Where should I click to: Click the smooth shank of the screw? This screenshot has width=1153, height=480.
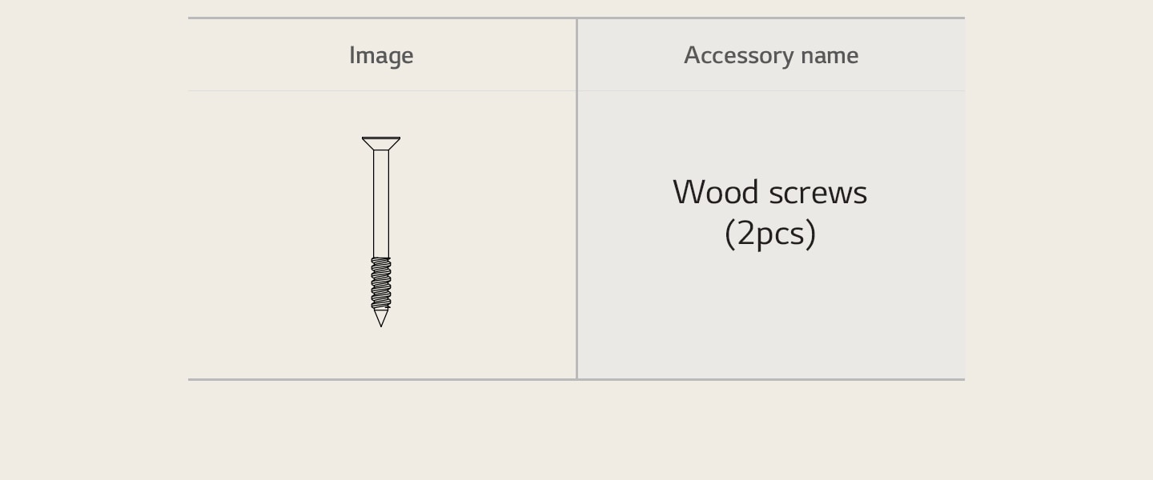[381, 204]
